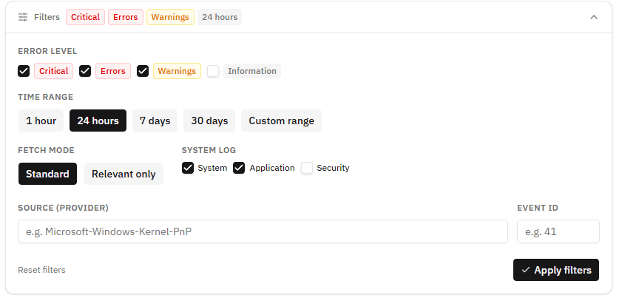The width and height of the screenshot is (622, 295).
Task: Click the Security label text
Action: click(x=334, y=168)
